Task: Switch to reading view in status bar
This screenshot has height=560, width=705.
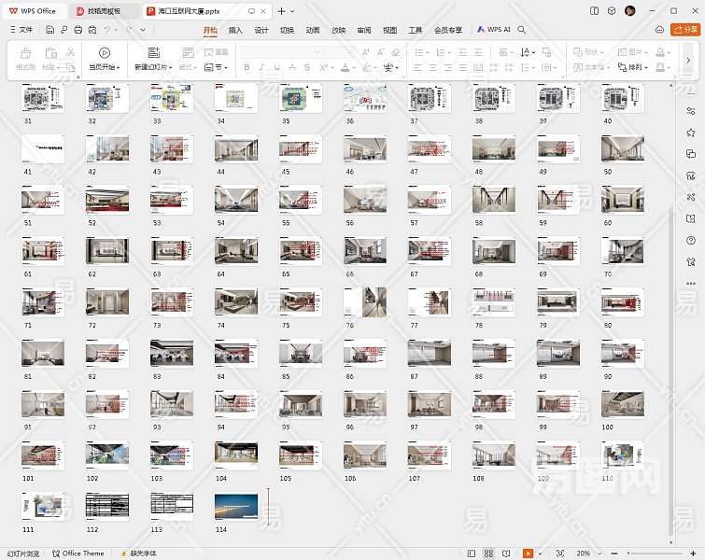Action: 507,553
